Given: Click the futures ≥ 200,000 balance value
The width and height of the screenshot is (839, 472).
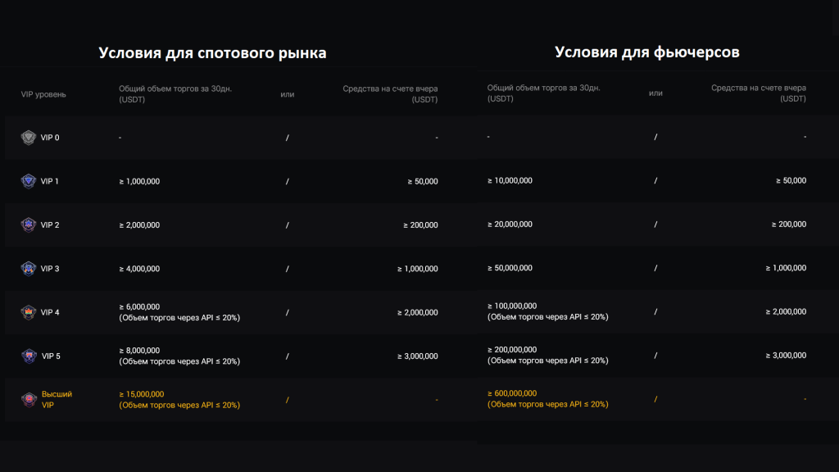Looking at the screenshot, I should [x=788, y=224].
